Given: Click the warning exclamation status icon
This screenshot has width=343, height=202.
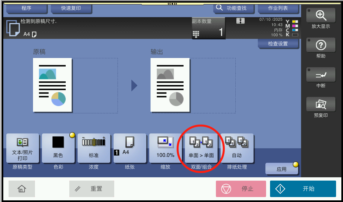Looking at the screenshot, I should click(x=240, y=21).
